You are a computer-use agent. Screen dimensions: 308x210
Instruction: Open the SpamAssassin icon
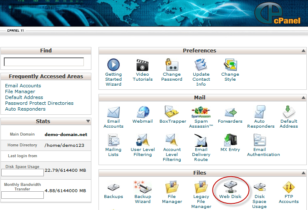coord(201,112)
